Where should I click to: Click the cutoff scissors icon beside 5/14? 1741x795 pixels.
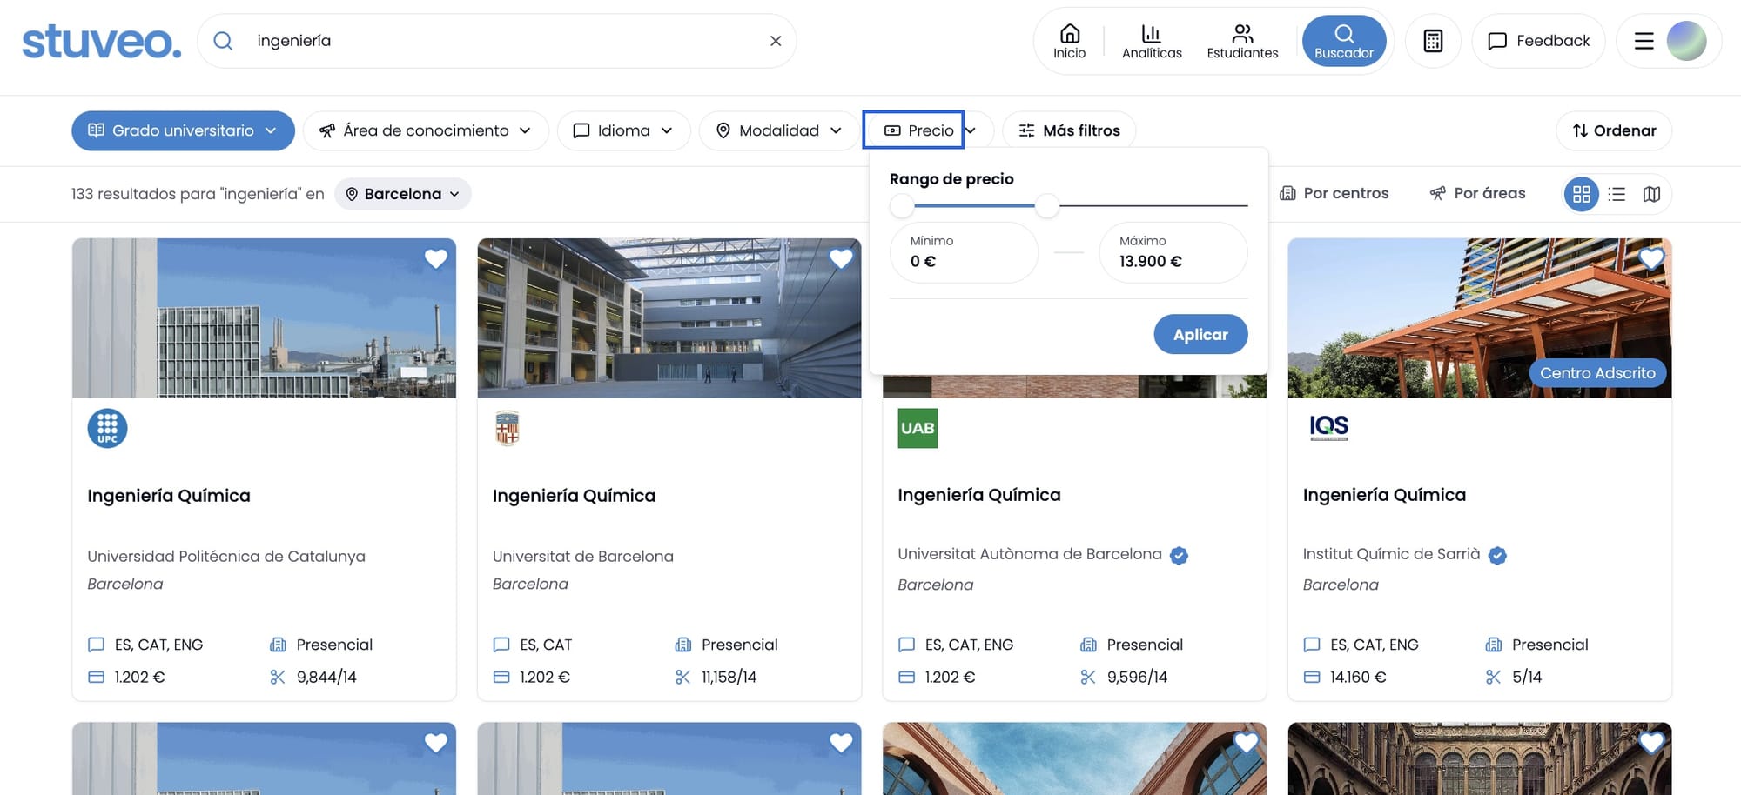(1493, 677)
